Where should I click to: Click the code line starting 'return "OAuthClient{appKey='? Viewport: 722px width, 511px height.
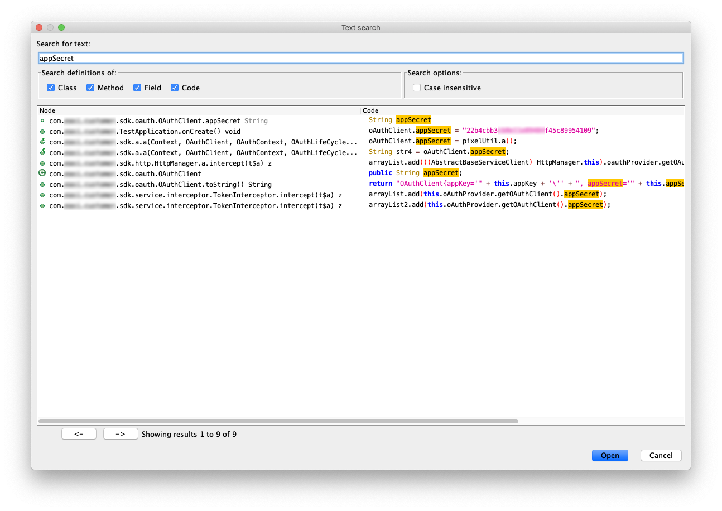526,184
